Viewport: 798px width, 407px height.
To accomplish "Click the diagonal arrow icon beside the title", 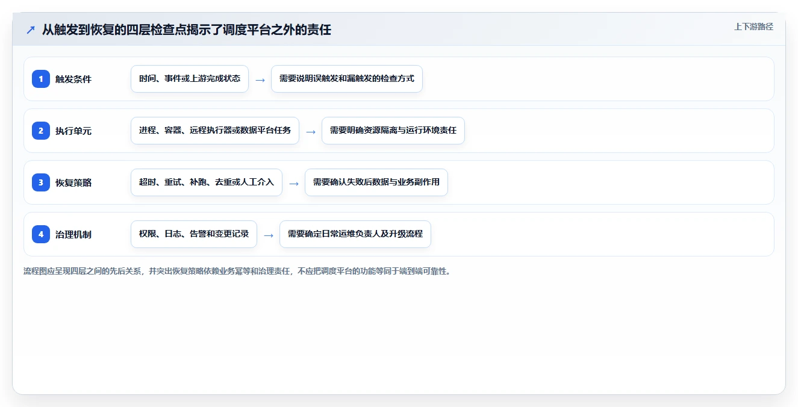I will point(30,30).
